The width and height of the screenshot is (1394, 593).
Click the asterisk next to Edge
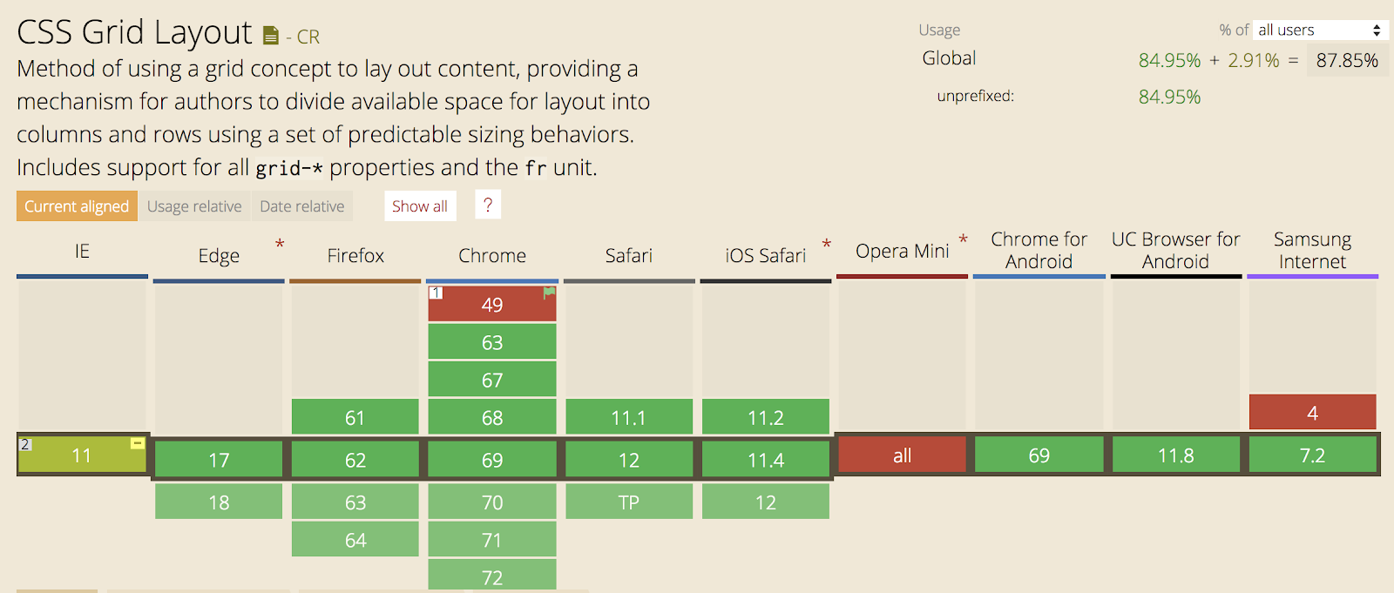click(280, 245)
